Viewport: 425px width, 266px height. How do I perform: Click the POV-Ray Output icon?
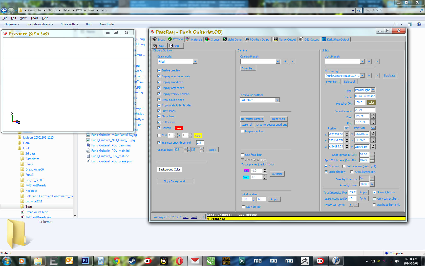(x=247, y=40)
